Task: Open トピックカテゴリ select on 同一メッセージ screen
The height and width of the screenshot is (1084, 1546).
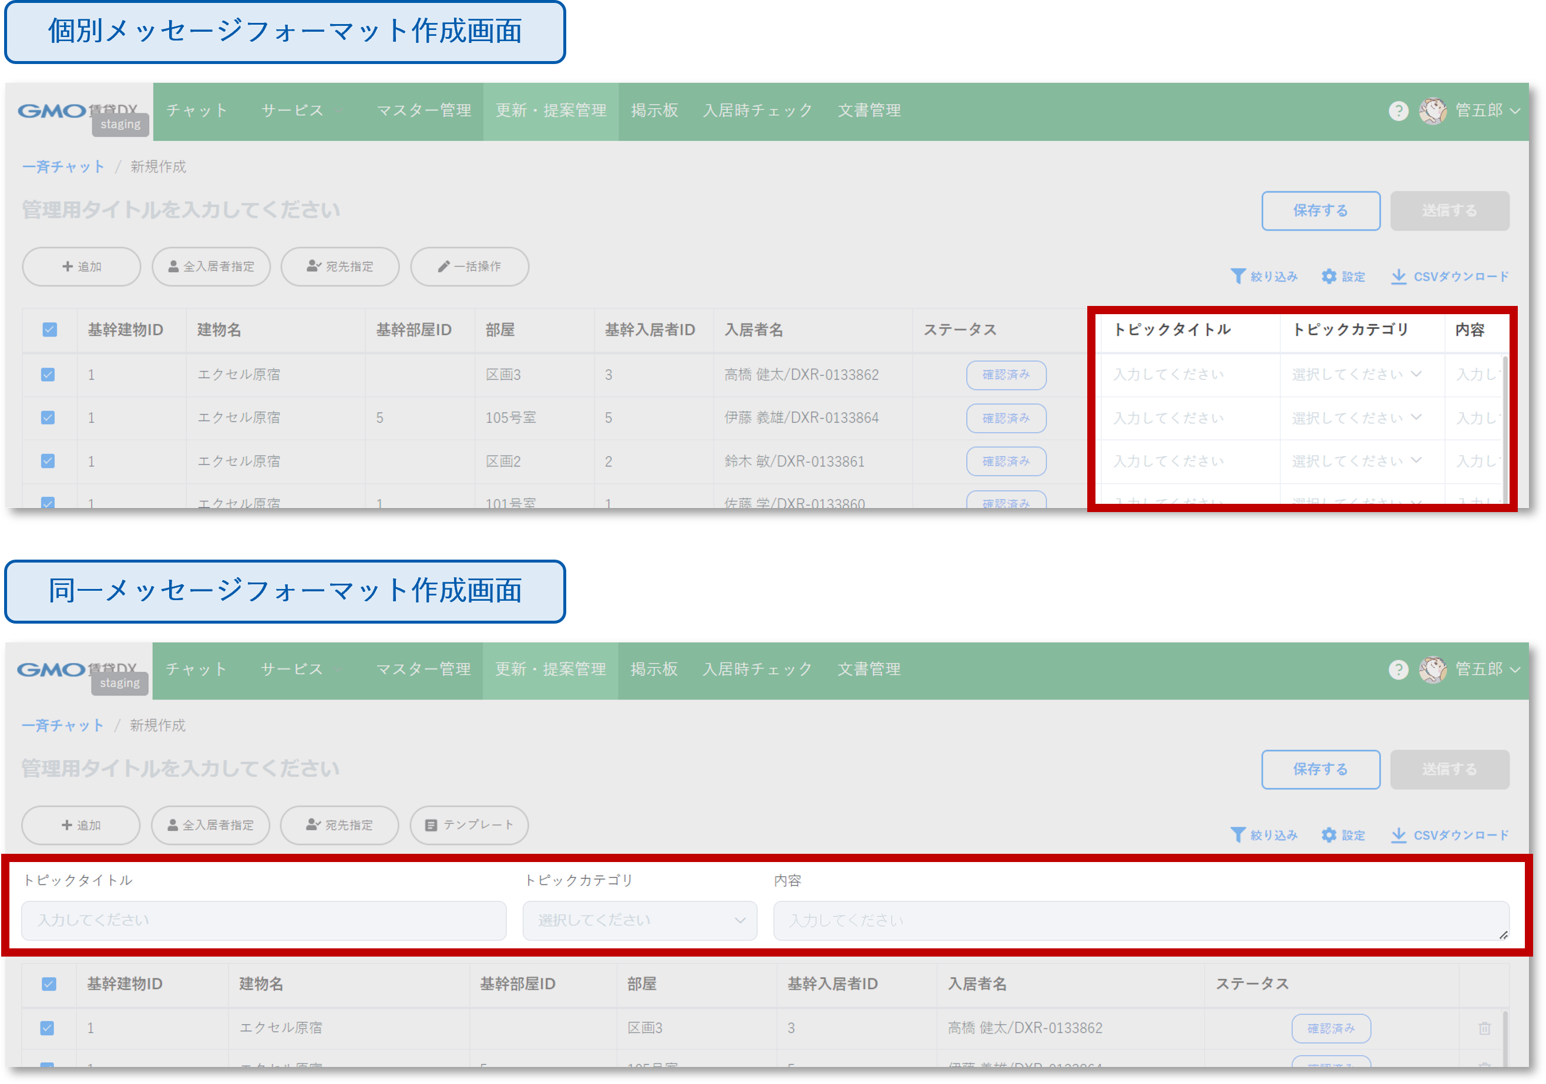Action: [640, 921]
